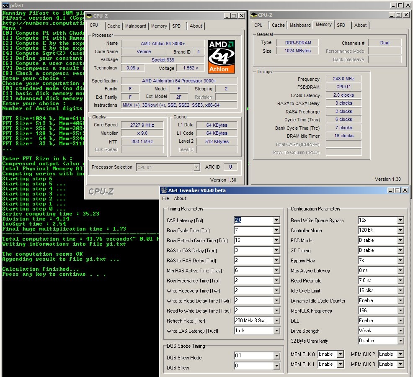Click the HTT value 303.1 MHz

click(142, 141)
